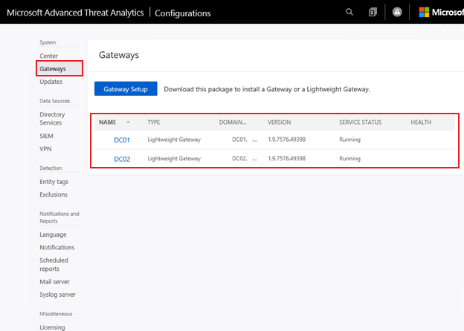Open the Updates settings page
The width and height of the screenshot is (464, 331).
coord(51,82)
